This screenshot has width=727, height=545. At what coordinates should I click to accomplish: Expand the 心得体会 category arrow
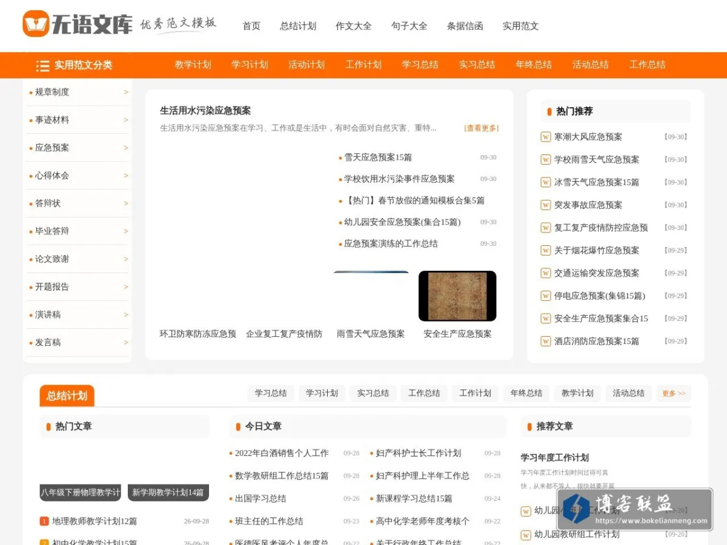click(x=126, y=176)
